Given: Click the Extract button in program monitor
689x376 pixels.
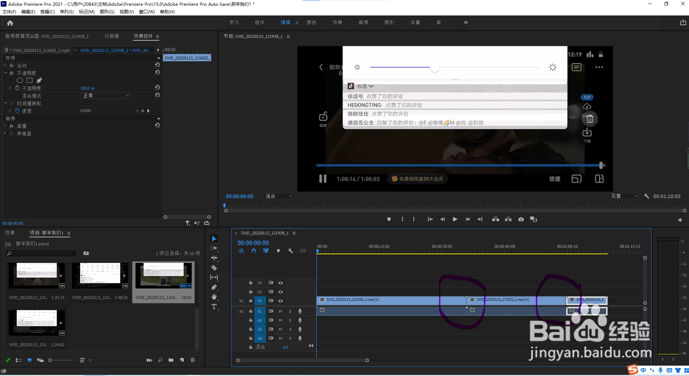Looking at the screenshot, I should [x=508, y=219].
